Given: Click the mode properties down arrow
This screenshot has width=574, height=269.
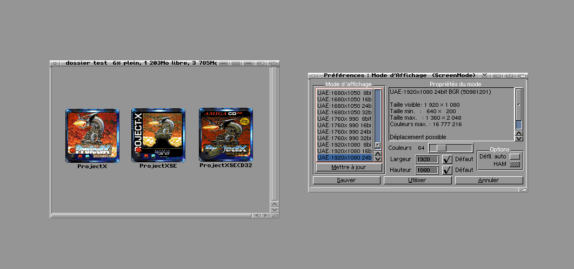Looking at the screenshot, I should pyautogui.click(x=519, y=139).
